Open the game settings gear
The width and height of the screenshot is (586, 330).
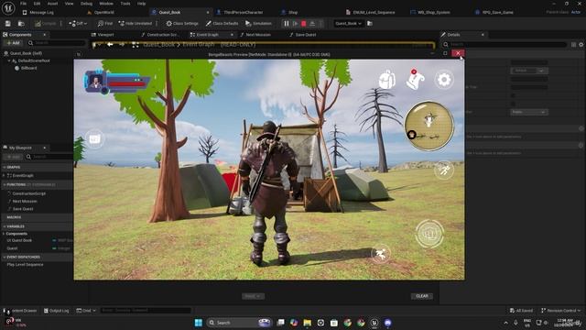click(x=444, y=80)
